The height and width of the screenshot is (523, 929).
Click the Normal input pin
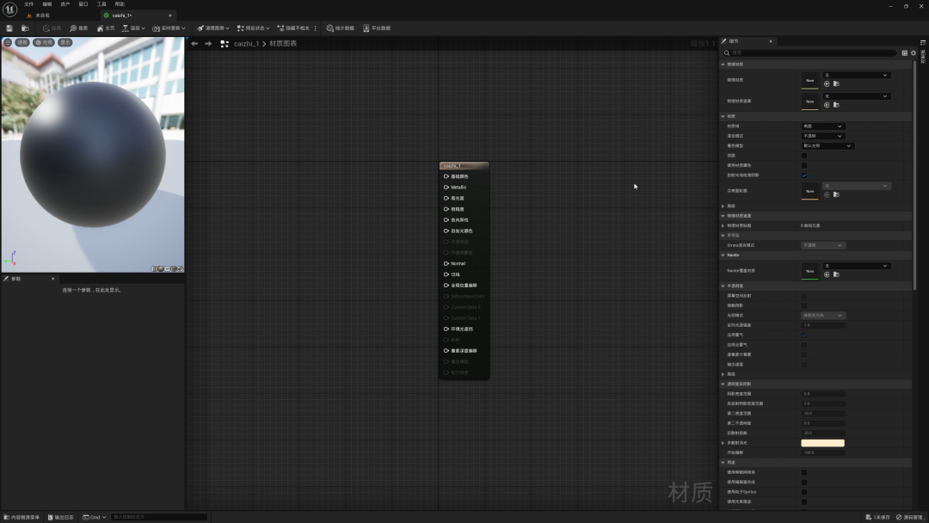(446, 263)
